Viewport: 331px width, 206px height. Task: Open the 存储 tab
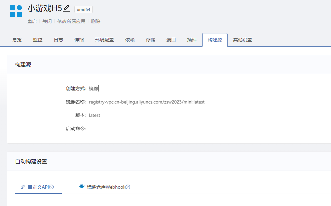pyautogui.click(x=150, y=39)
